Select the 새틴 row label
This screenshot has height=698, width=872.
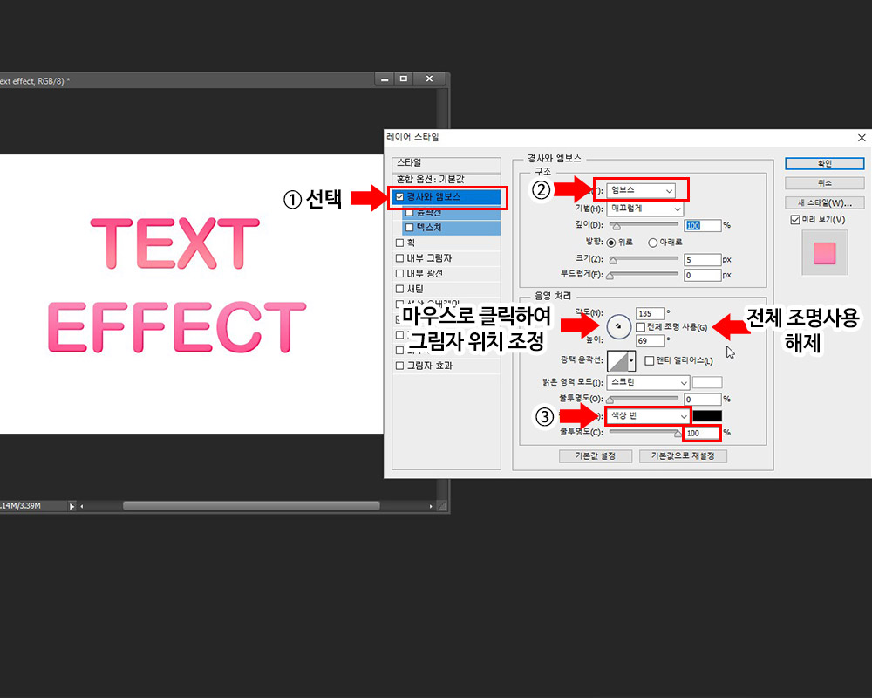click(415, 289)
